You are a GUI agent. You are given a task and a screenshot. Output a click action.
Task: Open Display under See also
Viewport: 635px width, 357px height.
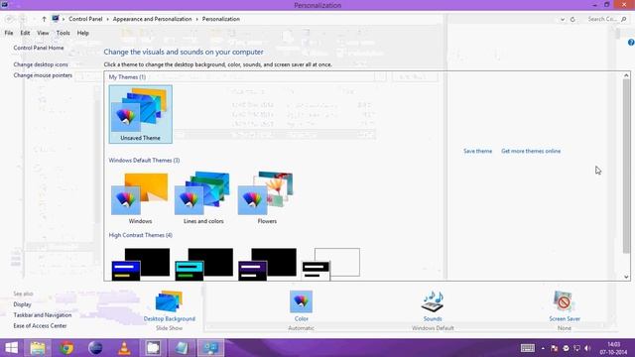click(22, 304)
